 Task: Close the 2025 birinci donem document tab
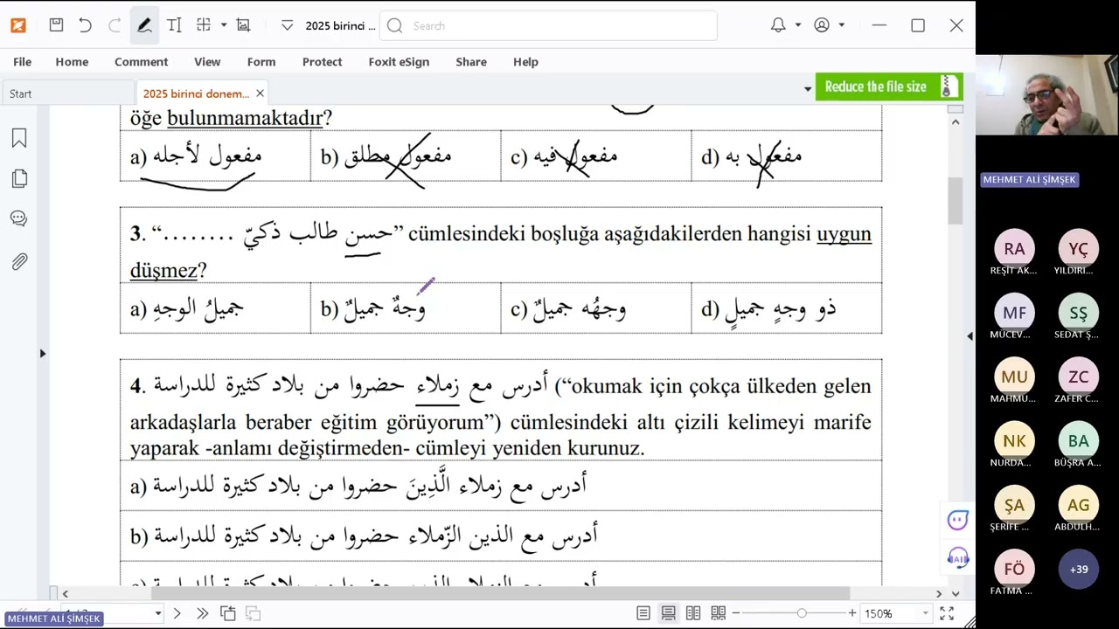[260, 93]
